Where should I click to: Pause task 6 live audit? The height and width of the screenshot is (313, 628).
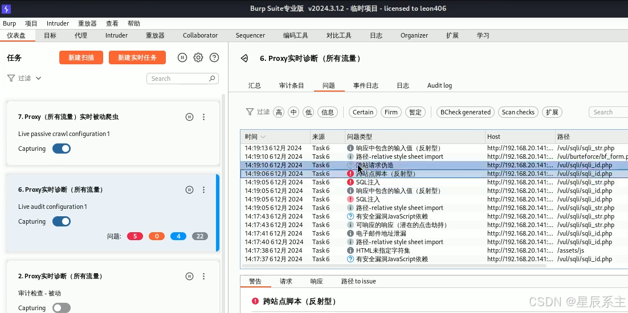click(189, 190)
